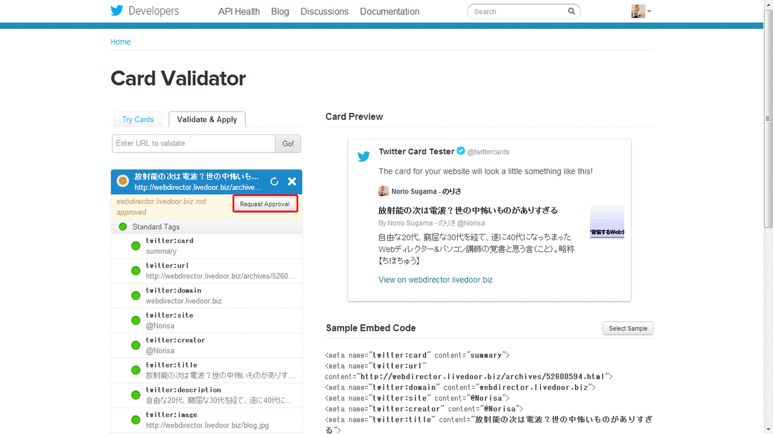Close the validated URL card with X
773x434 pixels.
[x=292, y=181]
